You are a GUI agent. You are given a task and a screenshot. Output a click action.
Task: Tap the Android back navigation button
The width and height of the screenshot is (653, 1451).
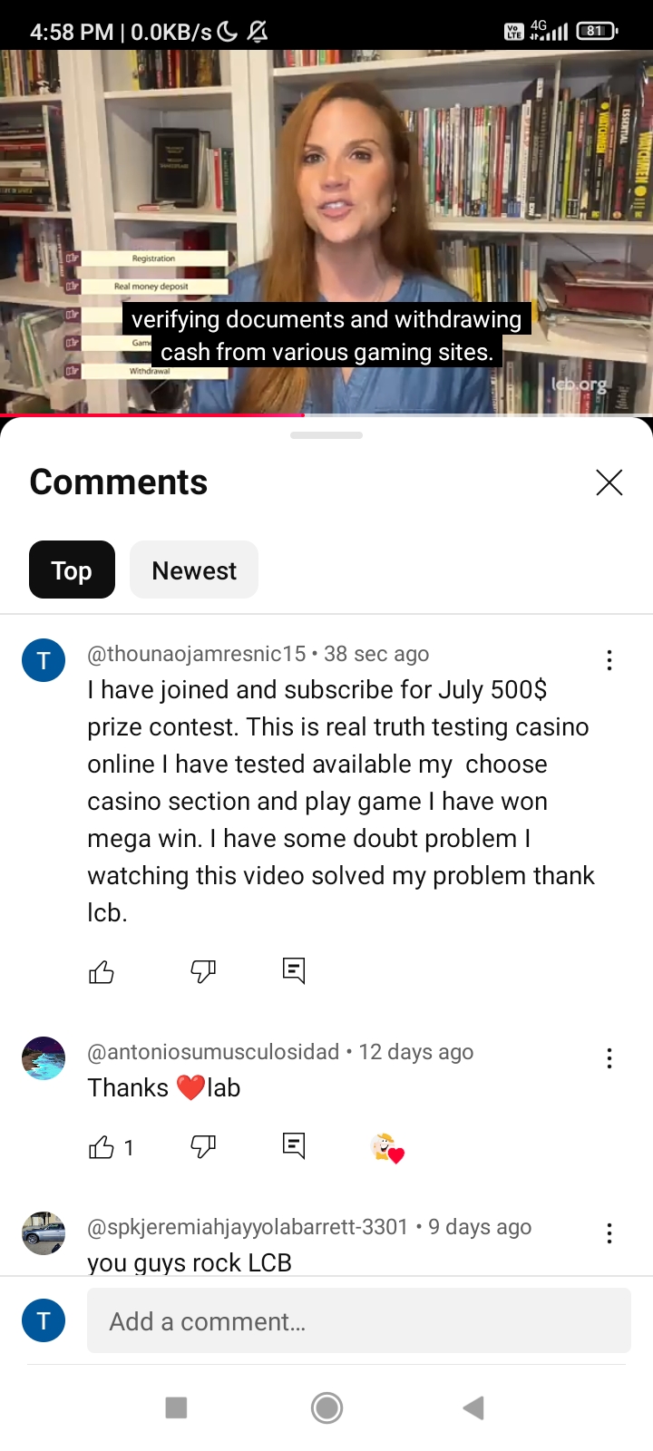473,1407
